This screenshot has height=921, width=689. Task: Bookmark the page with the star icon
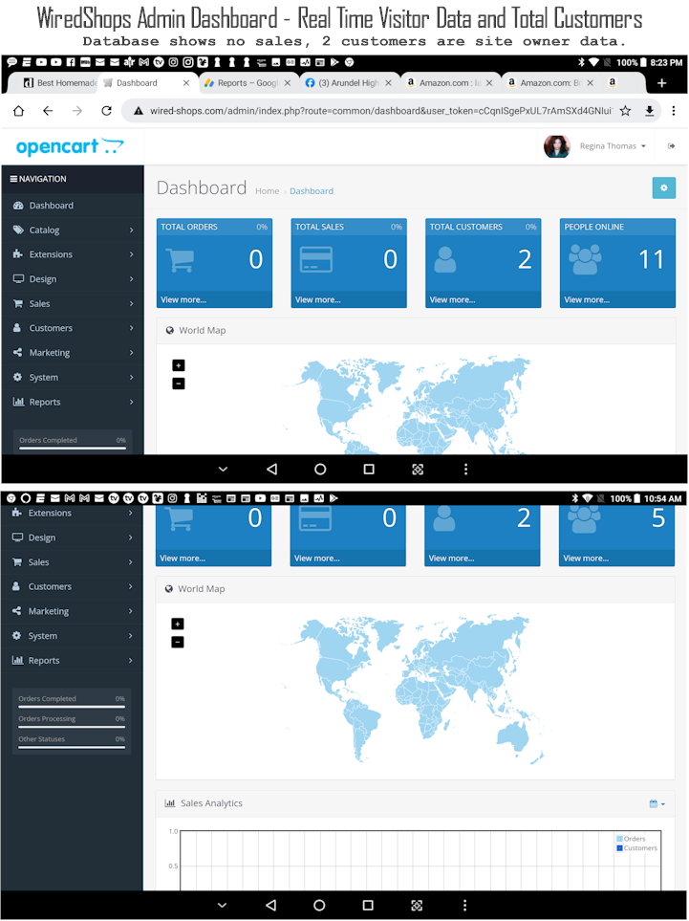[x=626, y=110]
